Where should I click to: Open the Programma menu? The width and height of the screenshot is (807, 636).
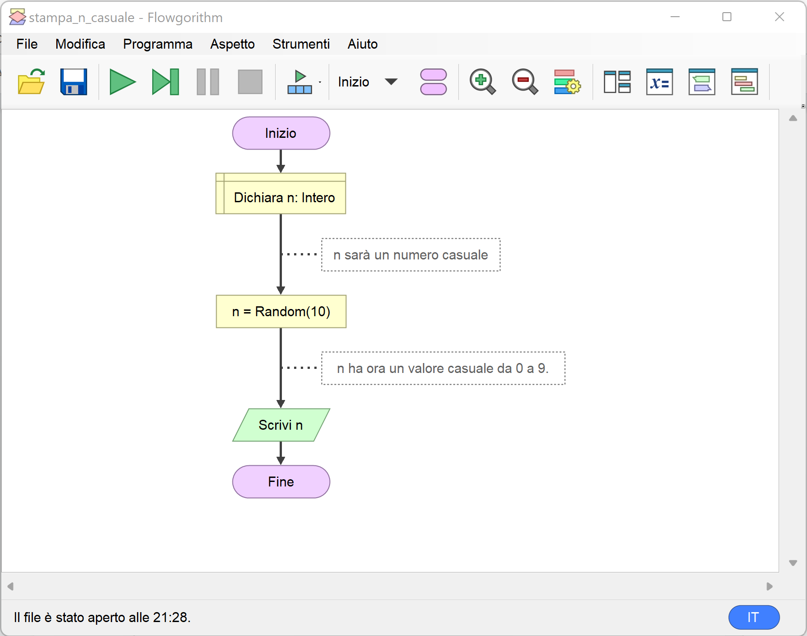click(x=158, y=44)
